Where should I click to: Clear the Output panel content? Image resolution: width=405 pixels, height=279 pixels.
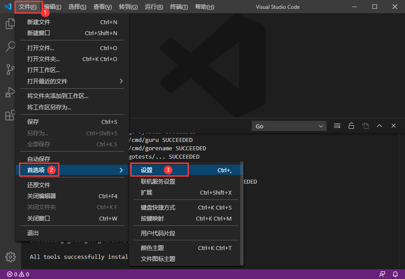pos(336,125)
